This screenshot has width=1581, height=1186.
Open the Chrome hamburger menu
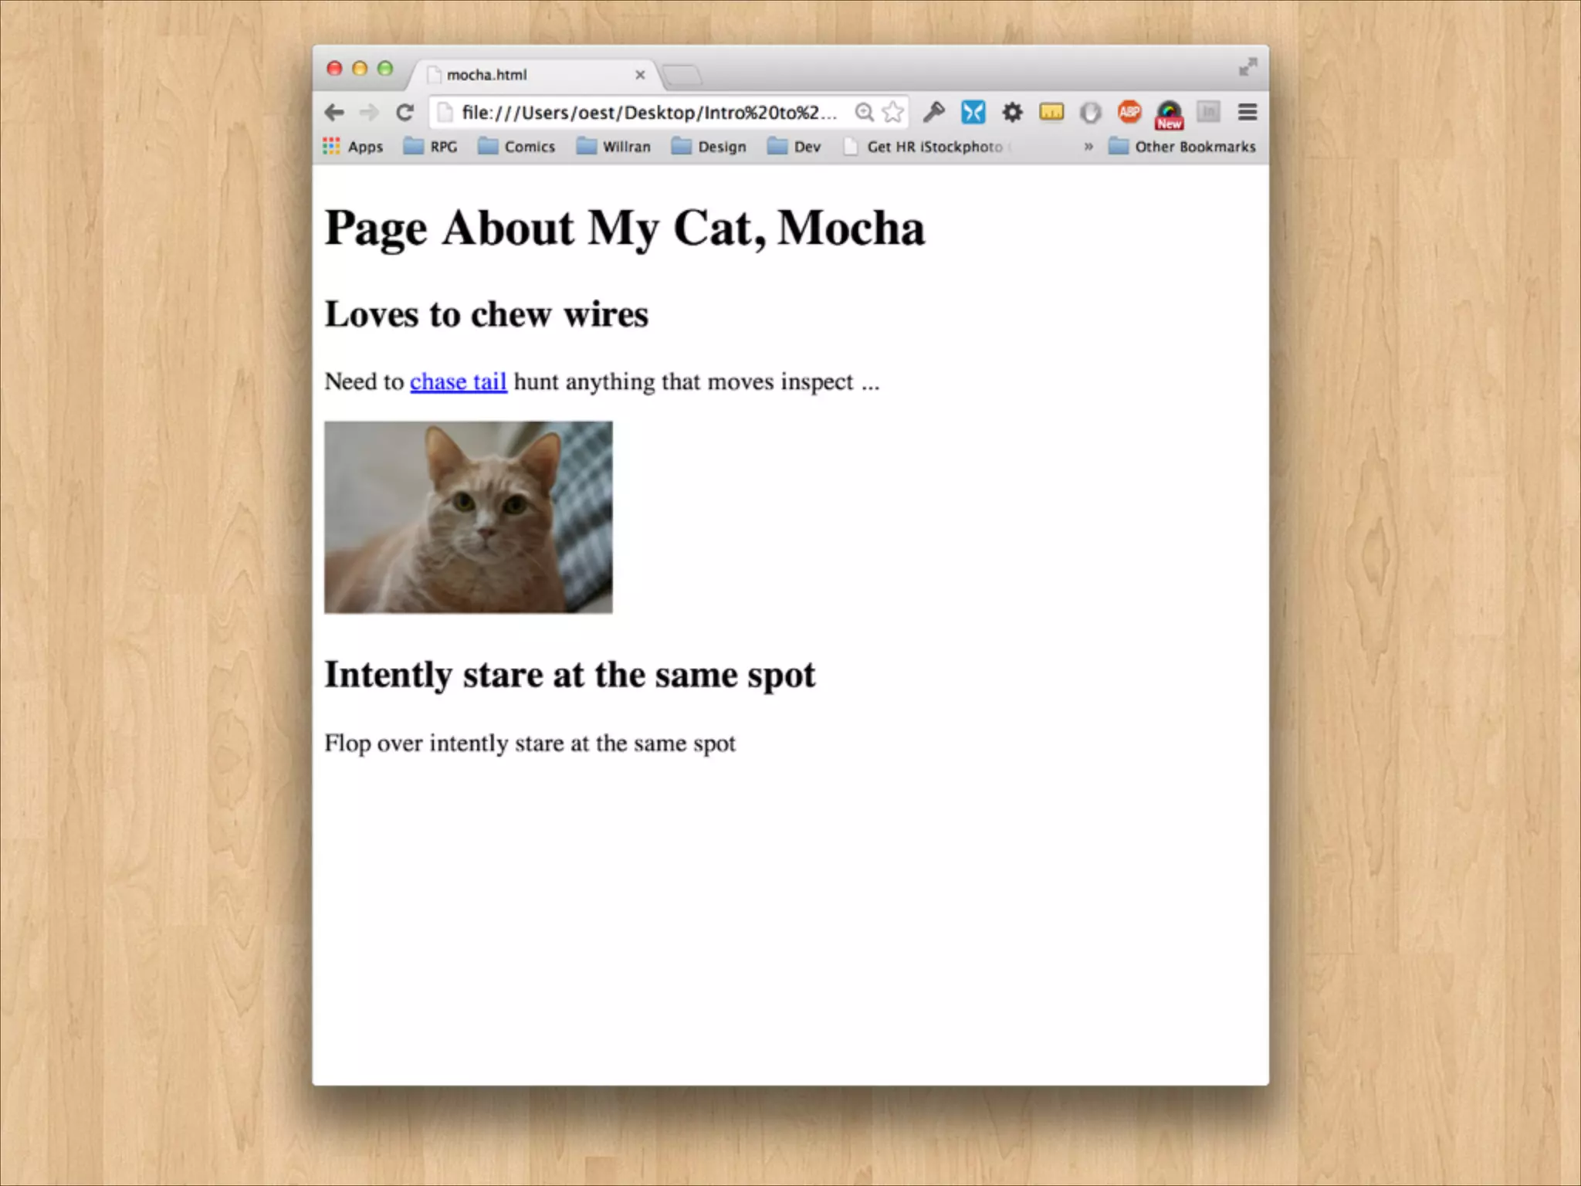pos(1248,113)
